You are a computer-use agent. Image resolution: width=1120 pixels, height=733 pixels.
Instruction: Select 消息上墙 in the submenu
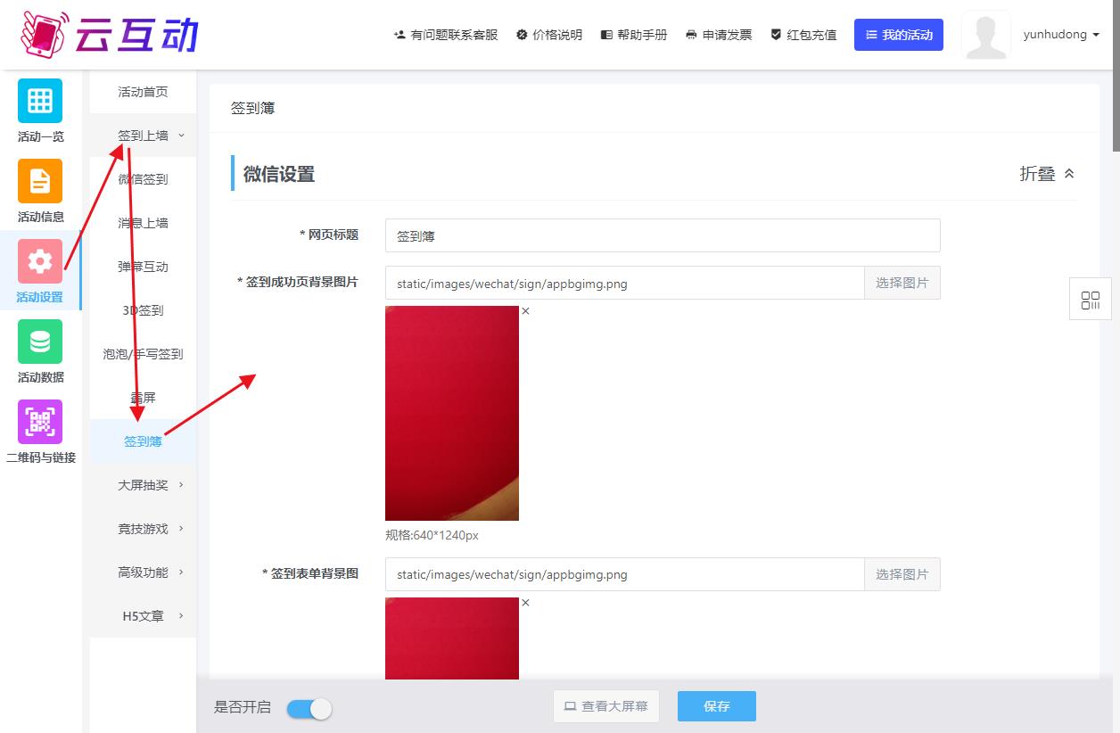144,223
